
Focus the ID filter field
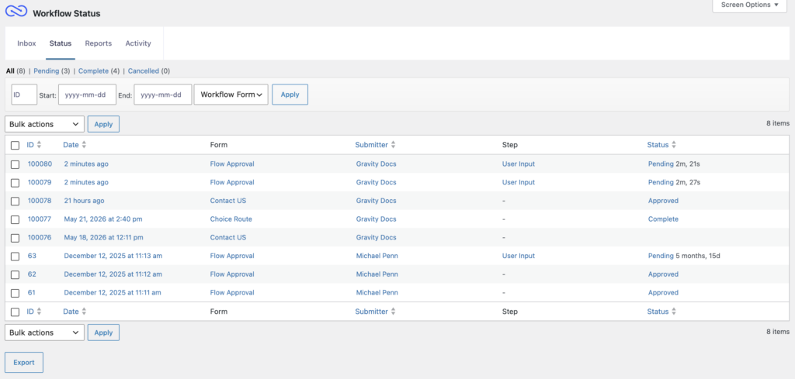click(x=24, y=95)
